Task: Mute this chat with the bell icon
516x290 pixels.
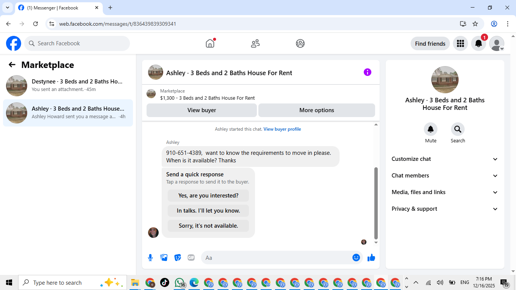Action: [x=431, y=130]
